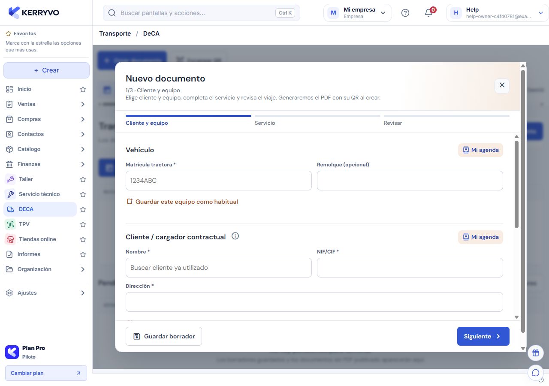The width and height of the screenshot is (549, 386).
Task: Star TPV as a favorite
Action: pos(83,224)
